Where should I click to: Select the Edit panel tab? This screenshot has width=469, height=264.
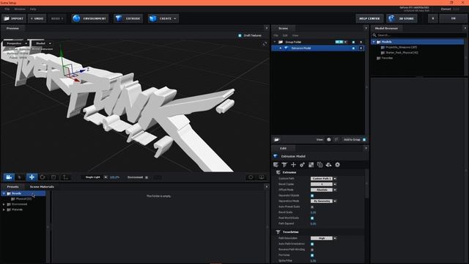point(283,148)
